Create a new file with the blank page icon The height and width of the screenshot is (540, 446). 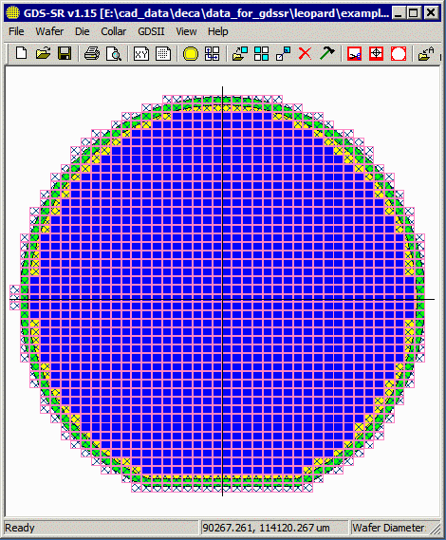[x=22, y=54]
